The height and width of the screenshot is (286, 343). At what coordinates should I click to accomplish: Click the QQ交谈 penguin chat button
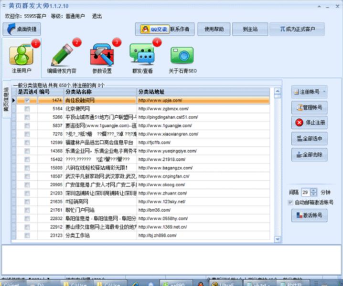pyautogui.click(x=154, y=30)
